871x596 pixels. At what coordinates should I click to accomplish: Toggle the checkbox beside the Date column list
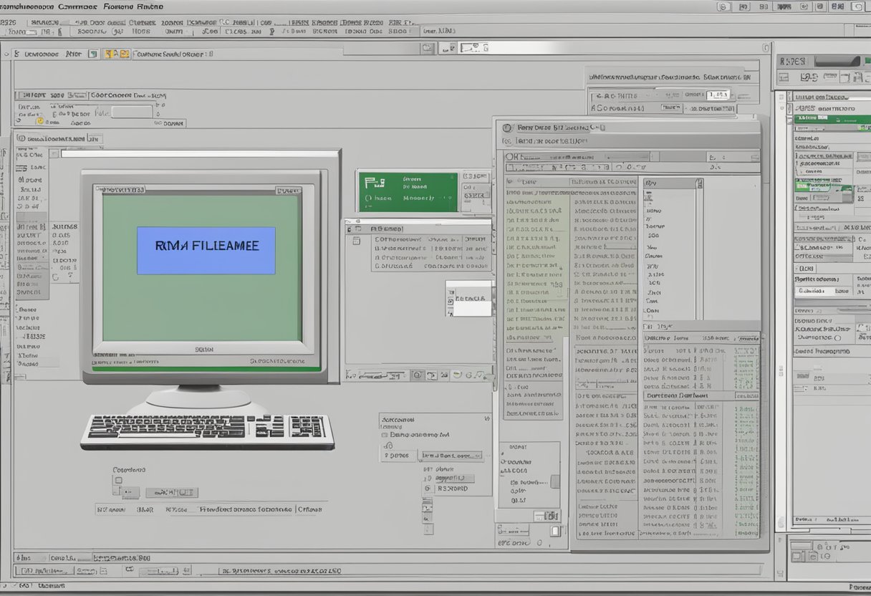510,181
